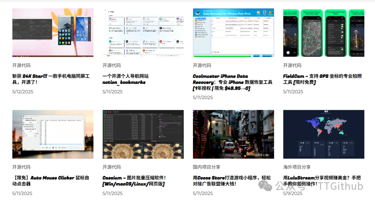Open the Cocos Store street photo thumbnail

point(233,134)
